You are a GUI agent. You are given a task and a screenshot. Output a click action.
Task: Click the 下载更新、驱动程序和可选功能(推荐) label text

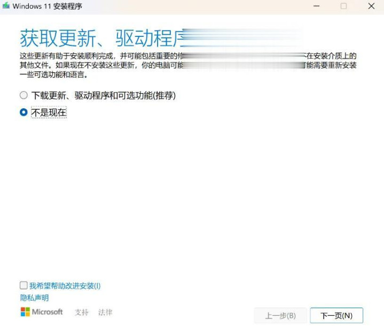click(x=104, y=95)
